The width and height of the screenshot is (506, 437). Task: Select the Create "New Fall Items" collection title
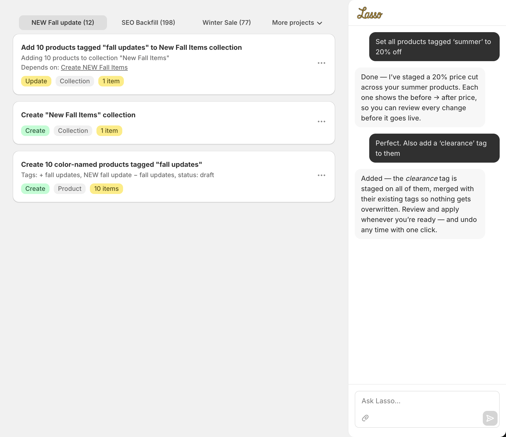point(78,115)
